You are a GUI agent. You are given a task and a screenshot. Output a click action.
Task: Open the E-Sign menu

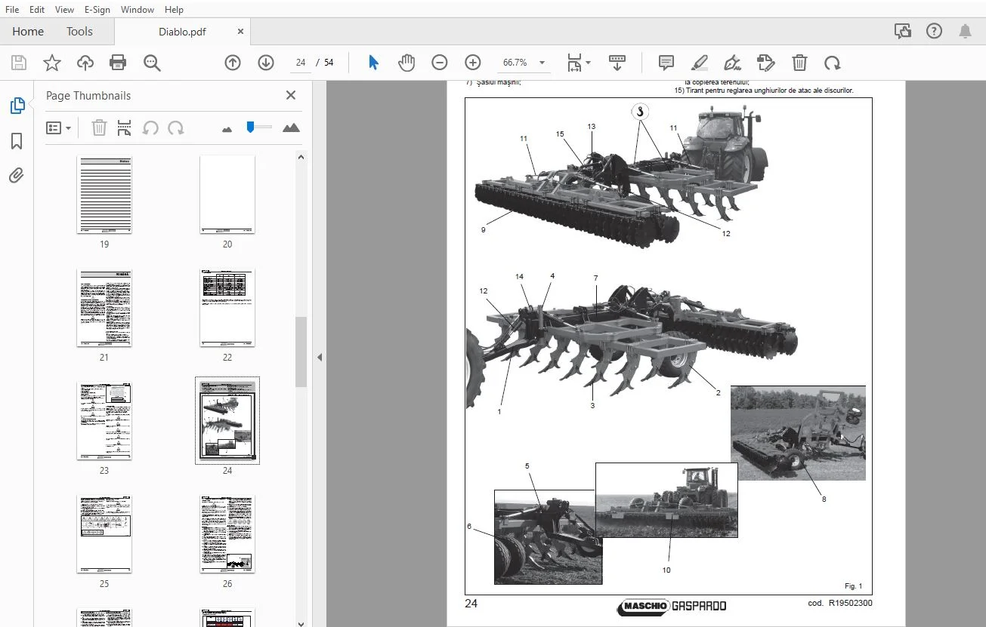click(x=97, y=10)
